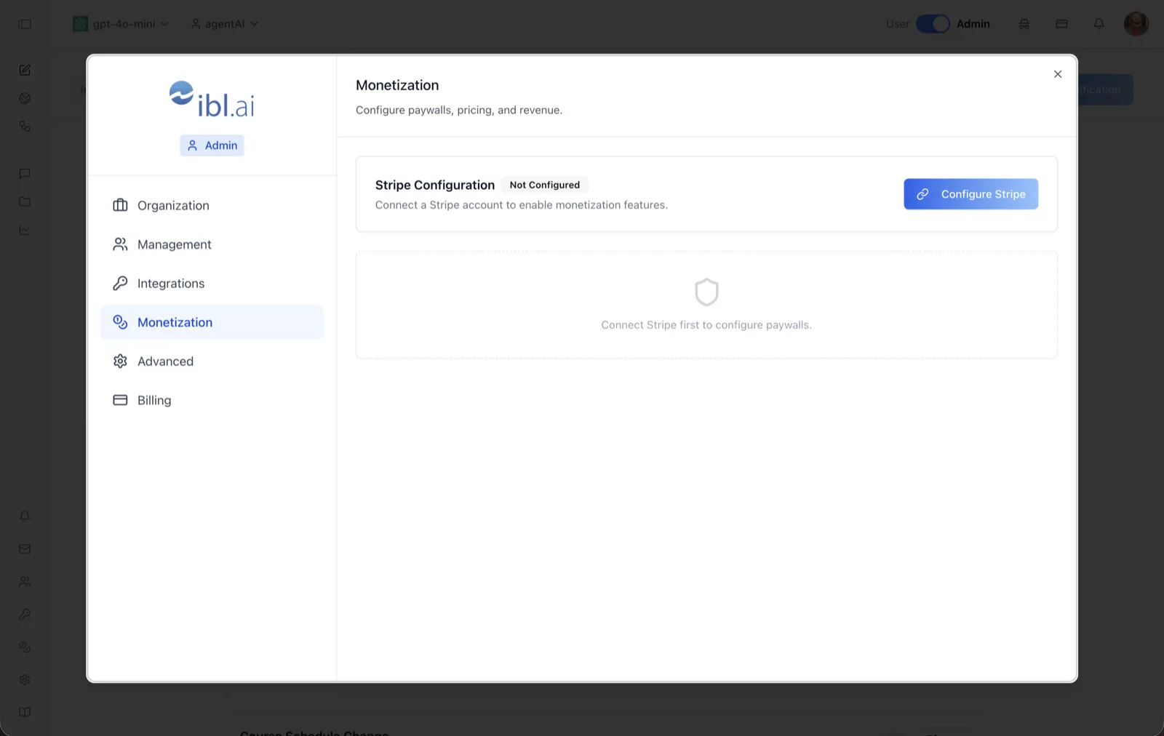Open the cube icon in left sidebar
1164x736 pixels.
pos(25,98)
